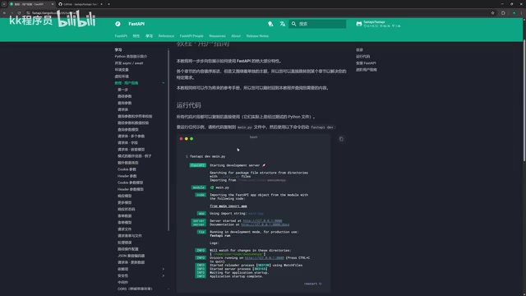Click inside the site search field

click(317, 24)
